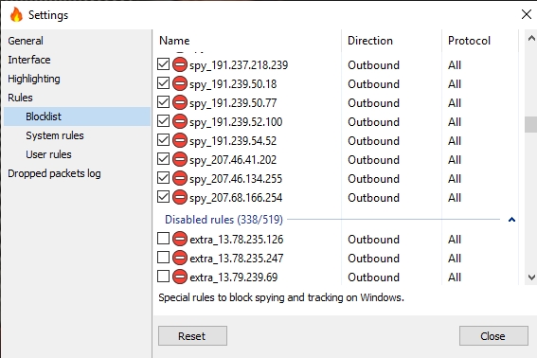Select the spy_207.46.41.202 rule name
The height and width of the screenshot is (358, 537).
pyautogui.click(x=233, y=160)
